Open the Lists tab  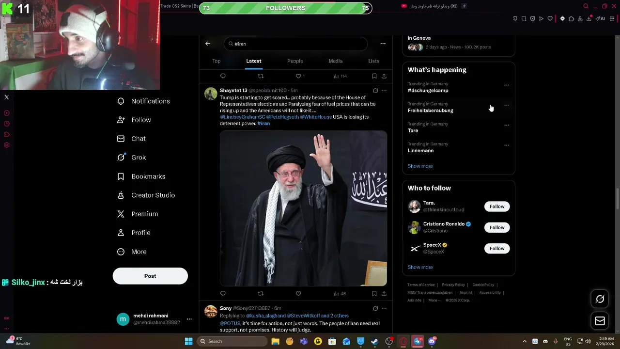pos(373,61)
